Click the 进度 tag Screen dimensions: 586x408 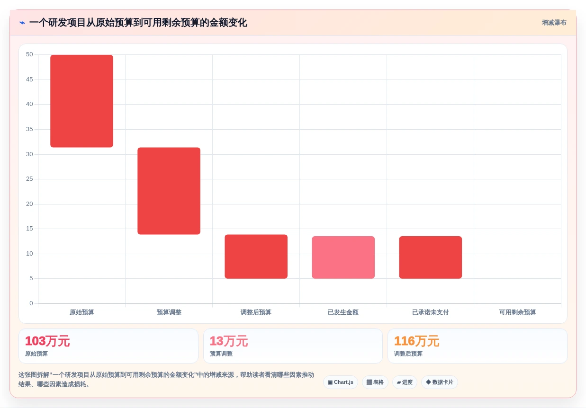[405, 382]
